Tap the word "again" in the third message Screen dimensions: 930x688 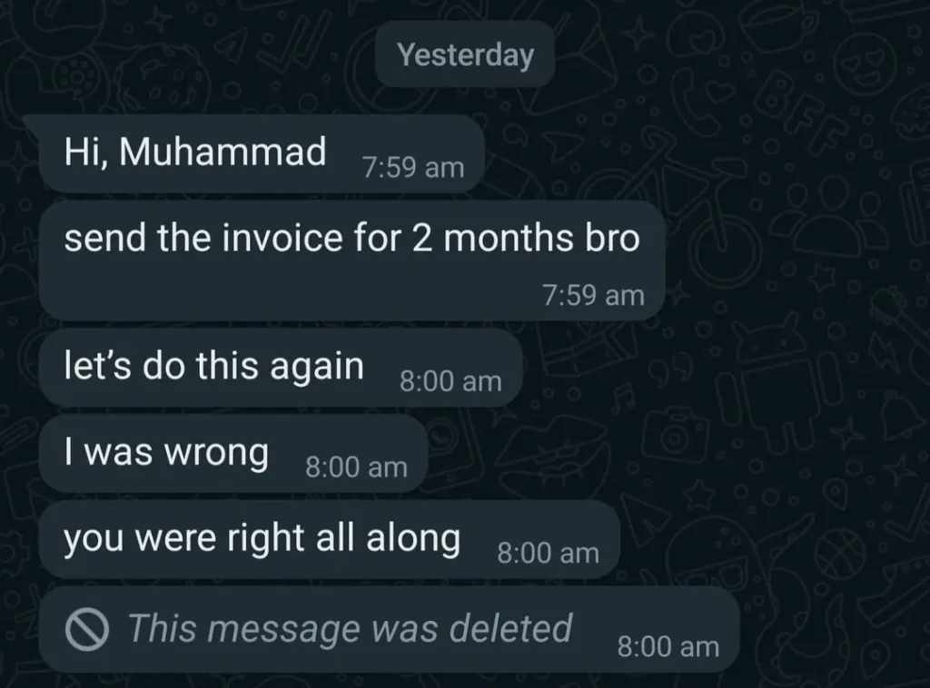[x=317, y=368]
